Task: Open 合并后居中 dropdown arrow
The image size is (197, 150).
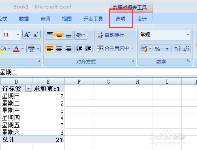Action: 132,48
